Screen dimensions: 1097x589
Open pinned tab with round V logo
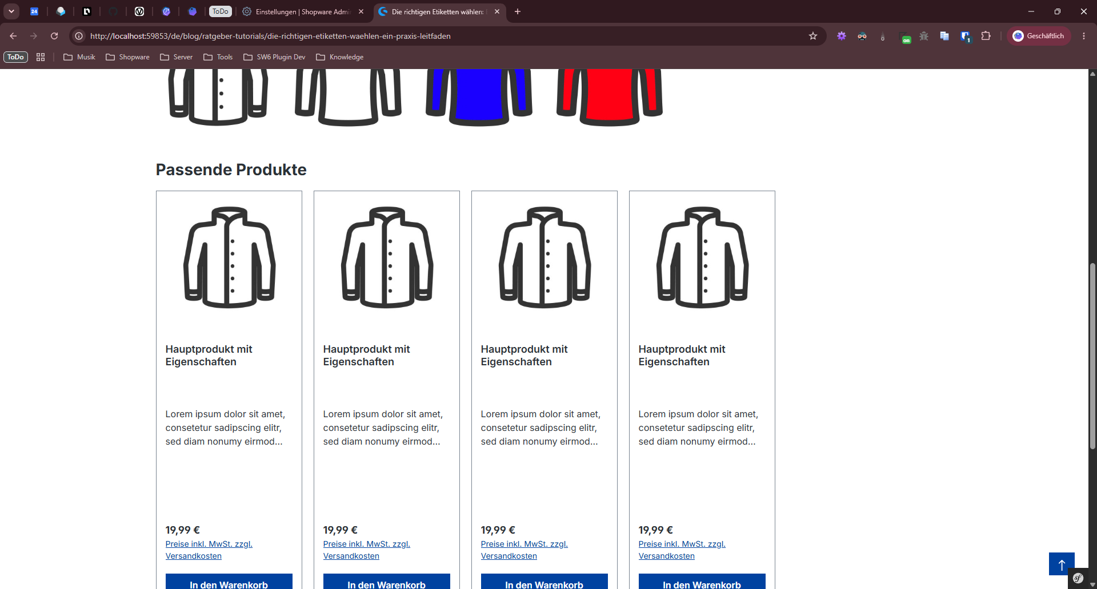139,11
